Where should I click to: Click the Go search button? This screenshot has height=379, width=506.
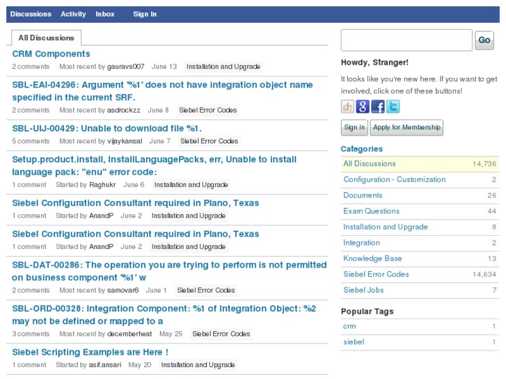484,40
